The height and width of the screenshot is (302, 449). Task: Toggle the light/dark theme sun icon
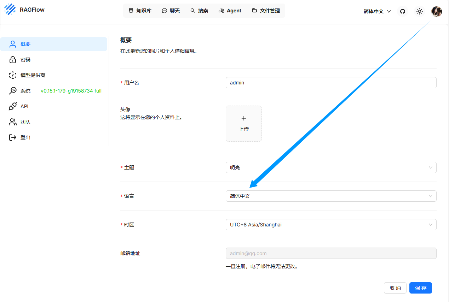coord(419,11)
